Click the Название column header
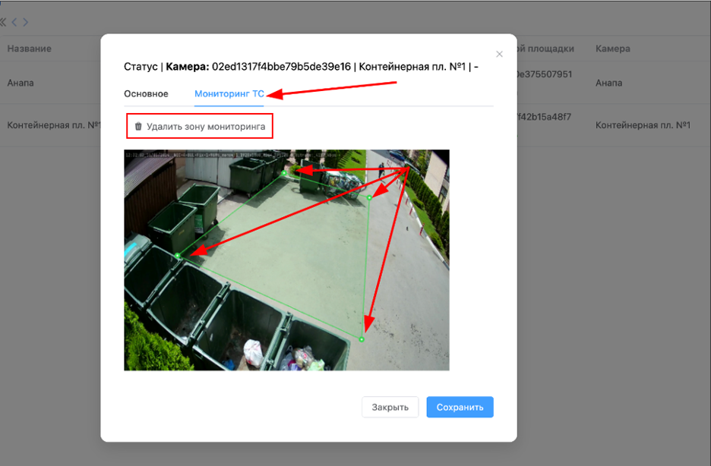711x466 pixels. tap(30, 49)
